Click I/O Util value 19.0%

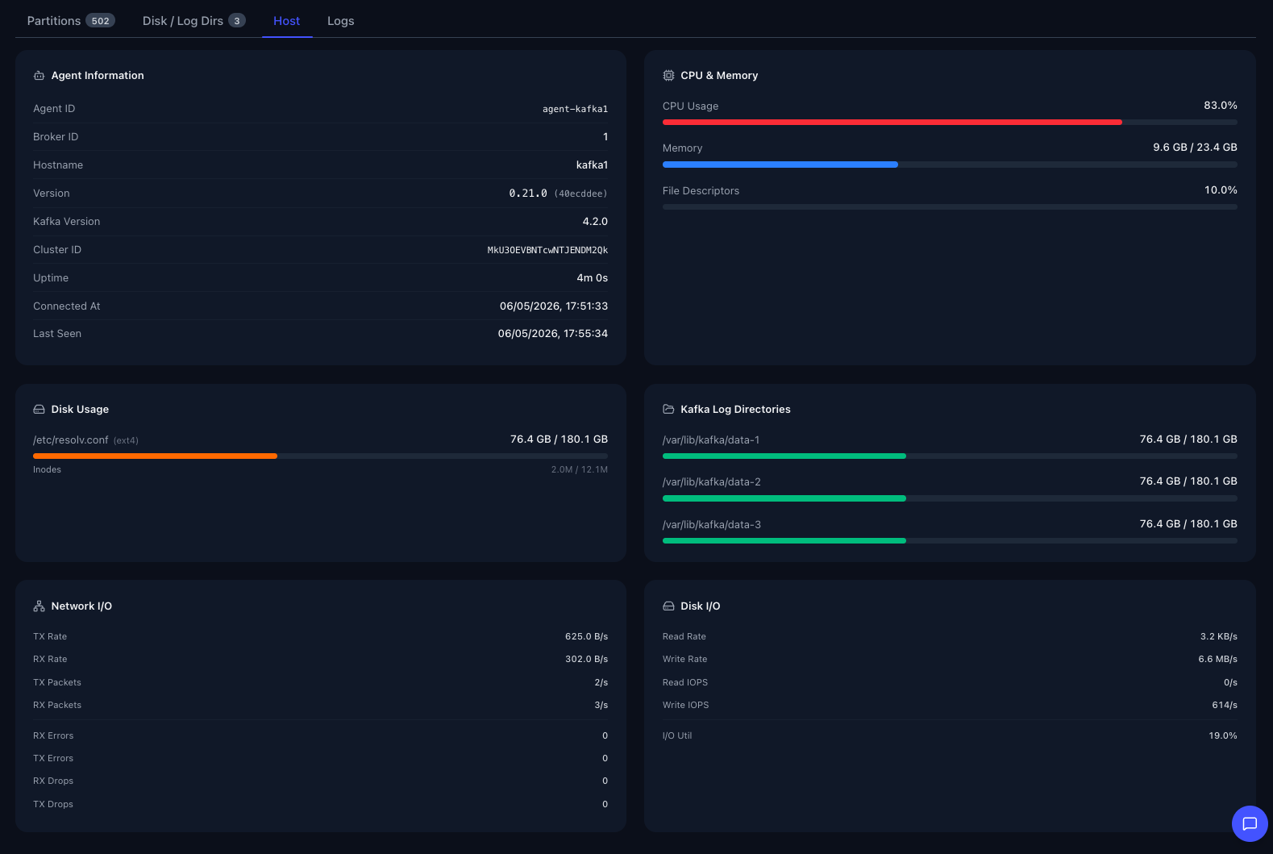[x=1223, y=736]
